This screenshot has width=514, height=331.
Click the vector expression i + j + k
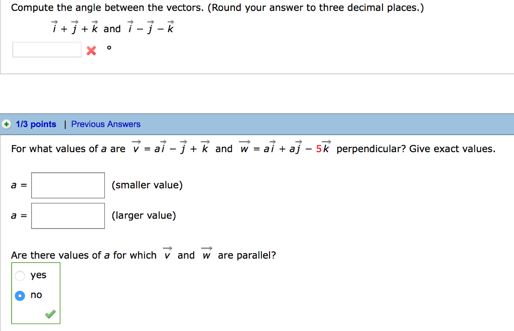(x=75, y=29)
